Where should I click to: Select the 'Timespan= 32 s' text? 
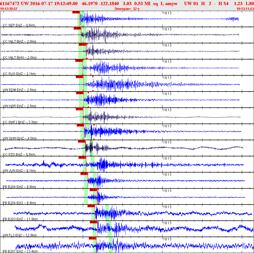coord(127,9)
